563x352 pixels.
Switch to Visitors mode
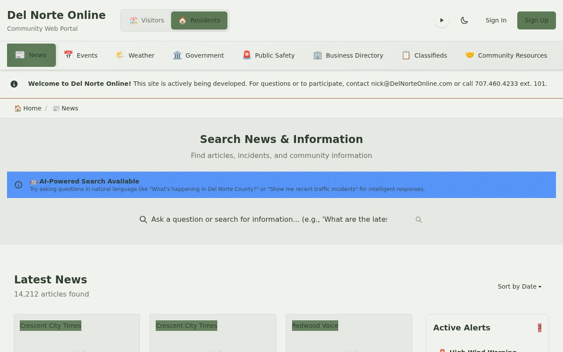[146, 20]
